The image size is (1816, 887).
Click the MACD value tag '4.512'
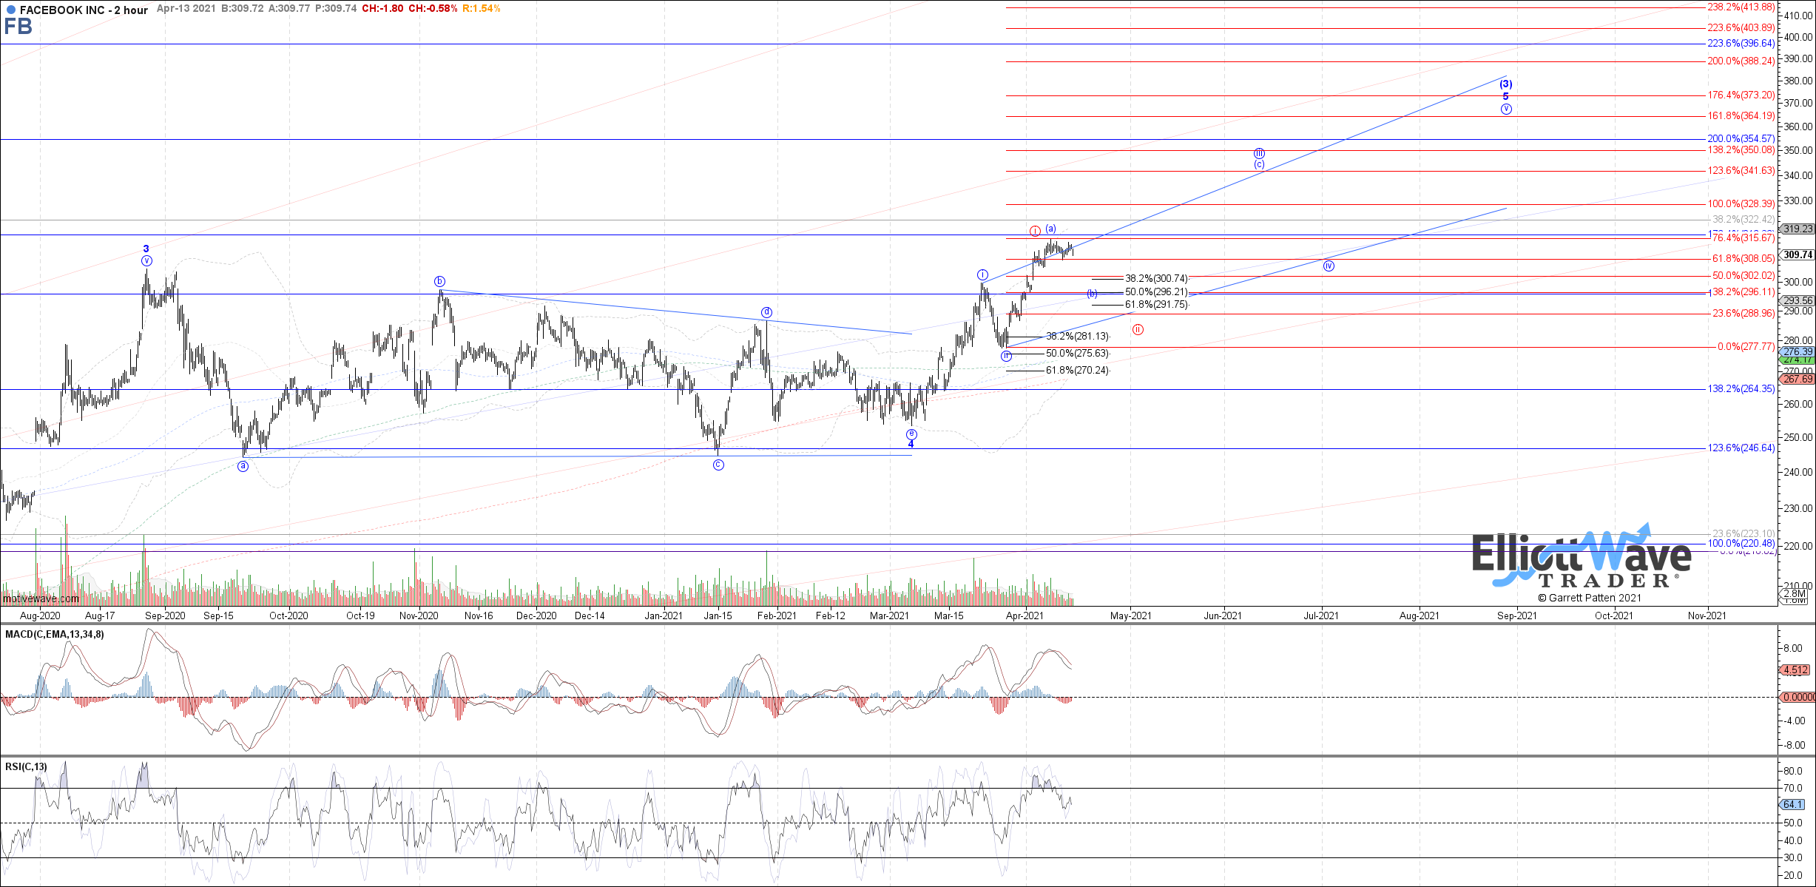tap(1795, 670)
